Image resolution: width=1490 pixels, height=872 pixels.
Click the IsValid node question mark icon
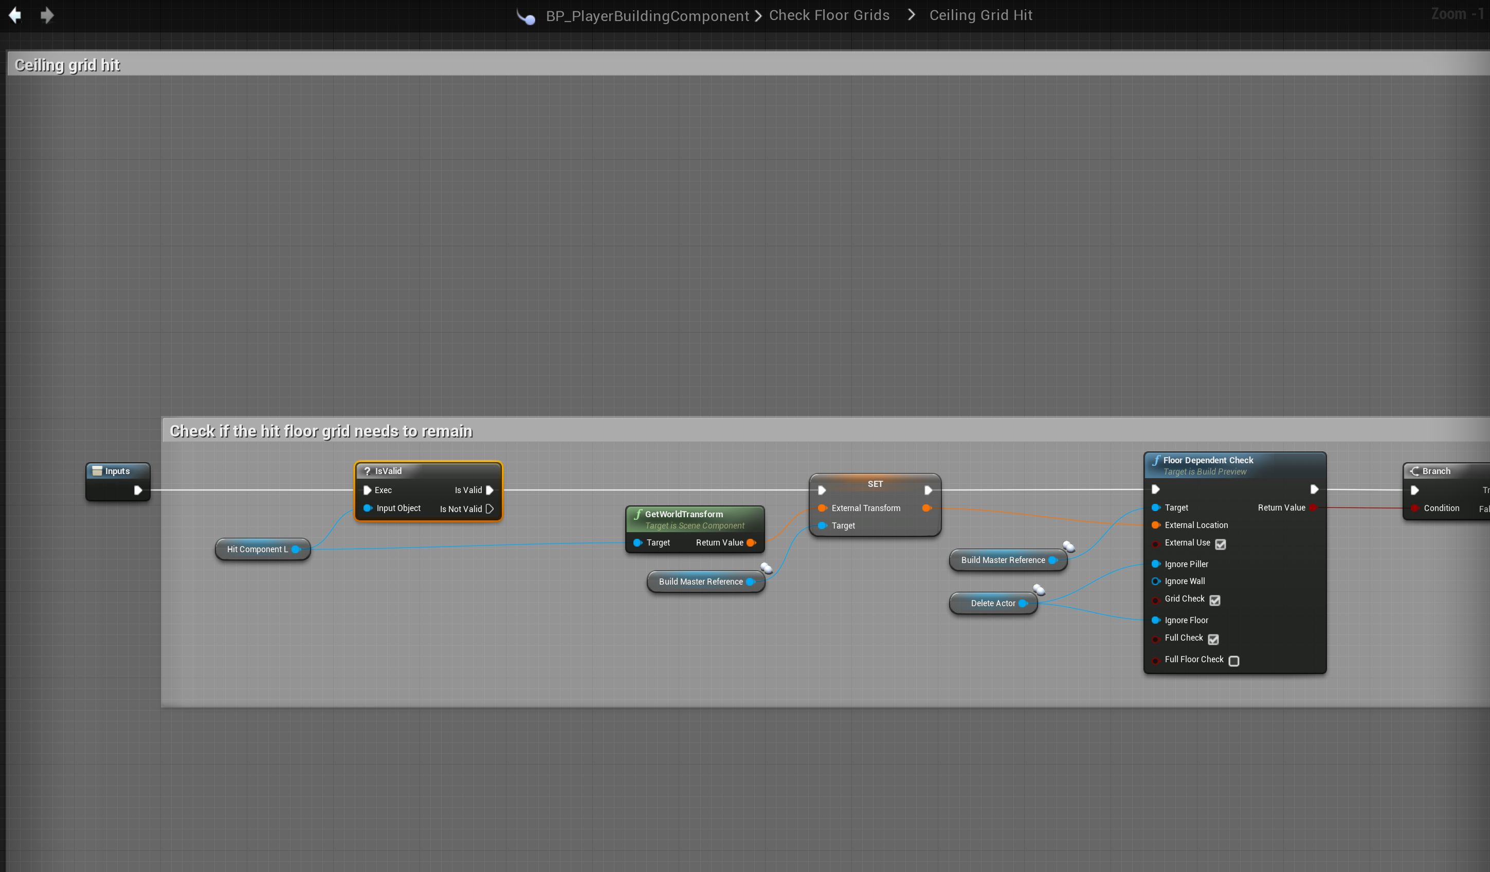click(367, 471)
